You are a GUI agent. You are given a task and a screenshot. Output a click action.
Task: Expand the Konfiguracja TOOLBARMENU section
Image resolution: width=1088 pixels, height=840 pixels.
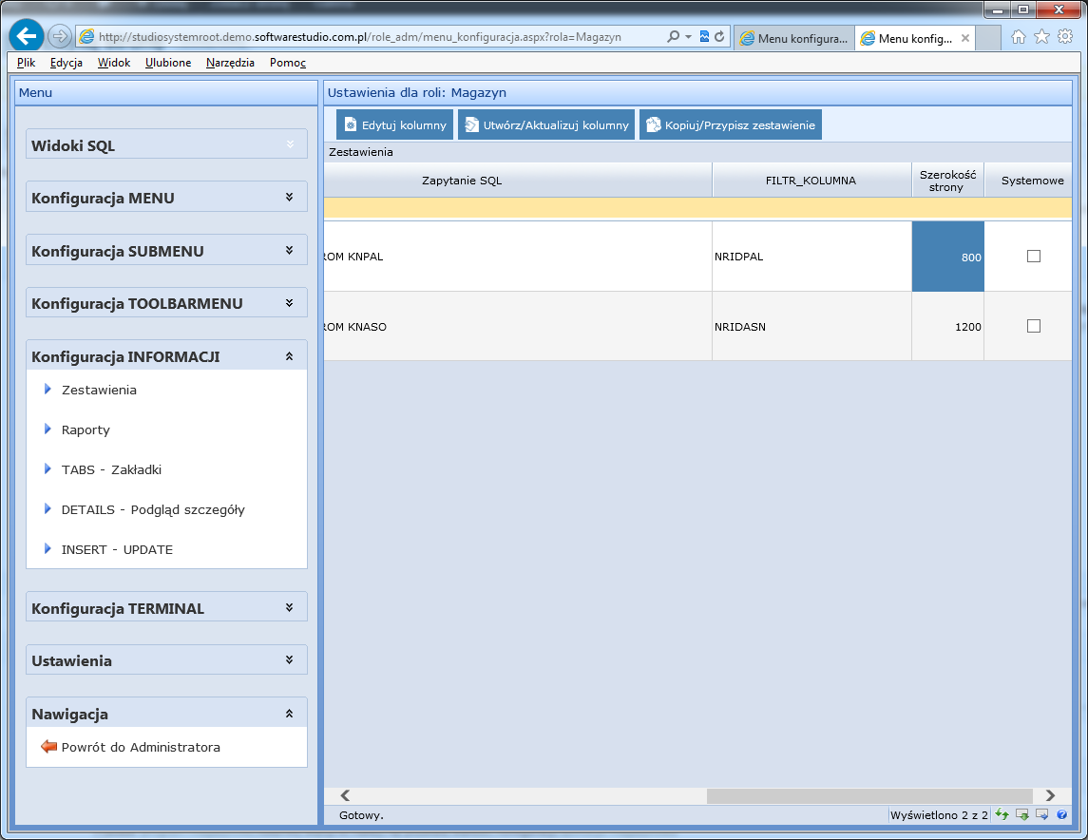click(x=290, y=303)
